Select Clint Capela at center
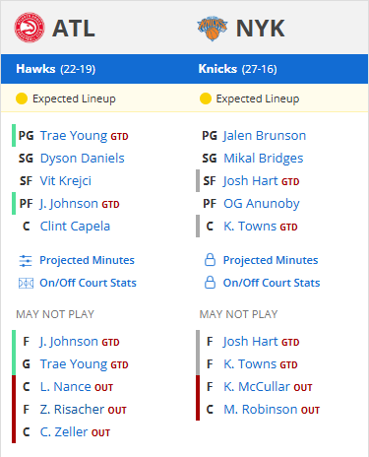The image size is (369, 457). (75, 227)
